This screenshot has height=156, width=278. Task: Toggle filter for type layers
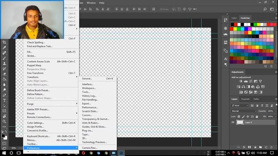[262, 106]
